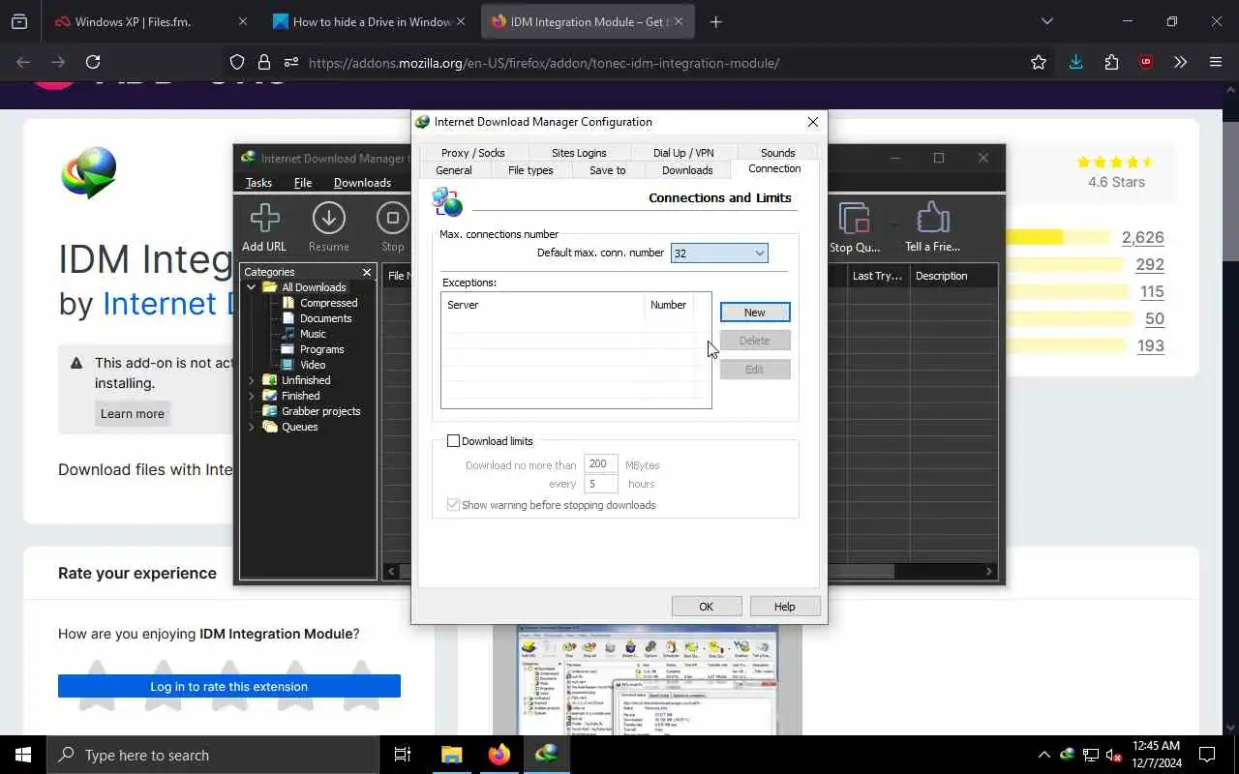This screenshot has width=1239, height=774.
Task: Open Firefox extensions puzzle icon
Action: pyautogui.click(x=1111, y=62)
